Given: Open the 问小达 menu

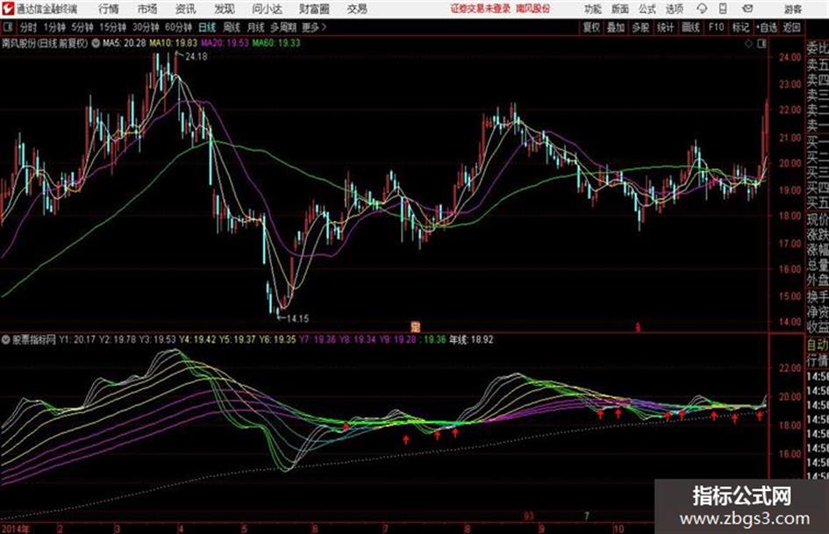Looking at the screenshot, I should click(267, 9).
